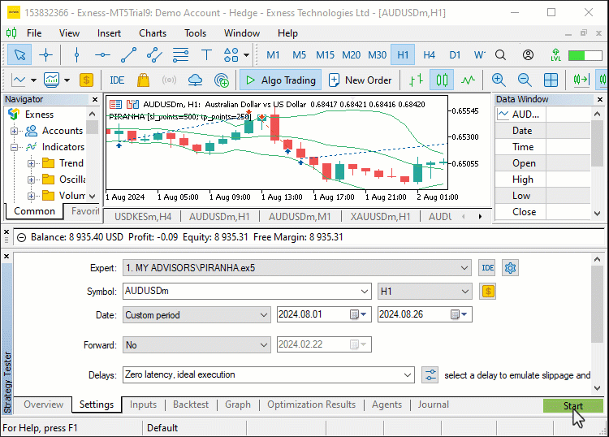Select the D1 timeframe button
This screenshot has width=609, height=437.
pyautogui.click(x=455, y=54)
